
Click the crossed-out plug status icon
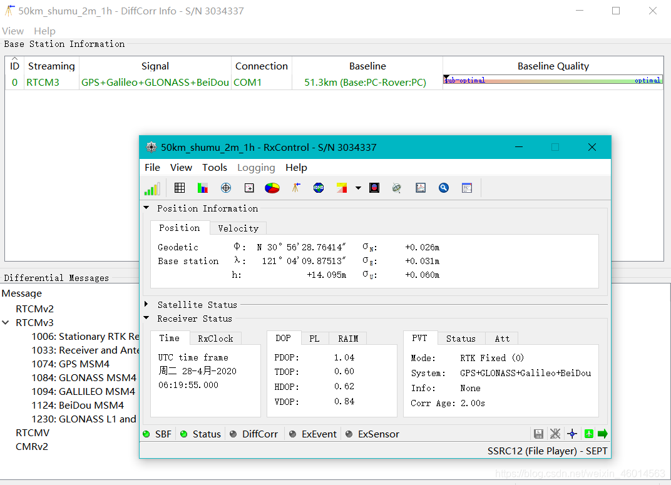pos(555,434)
